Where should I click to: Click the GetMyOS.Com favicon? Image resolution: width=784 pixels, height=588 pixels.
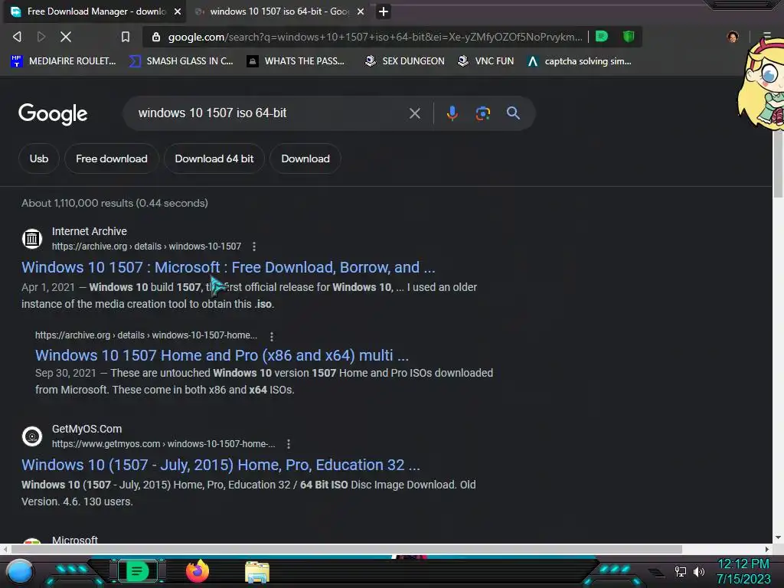click(x=32, y=436)
